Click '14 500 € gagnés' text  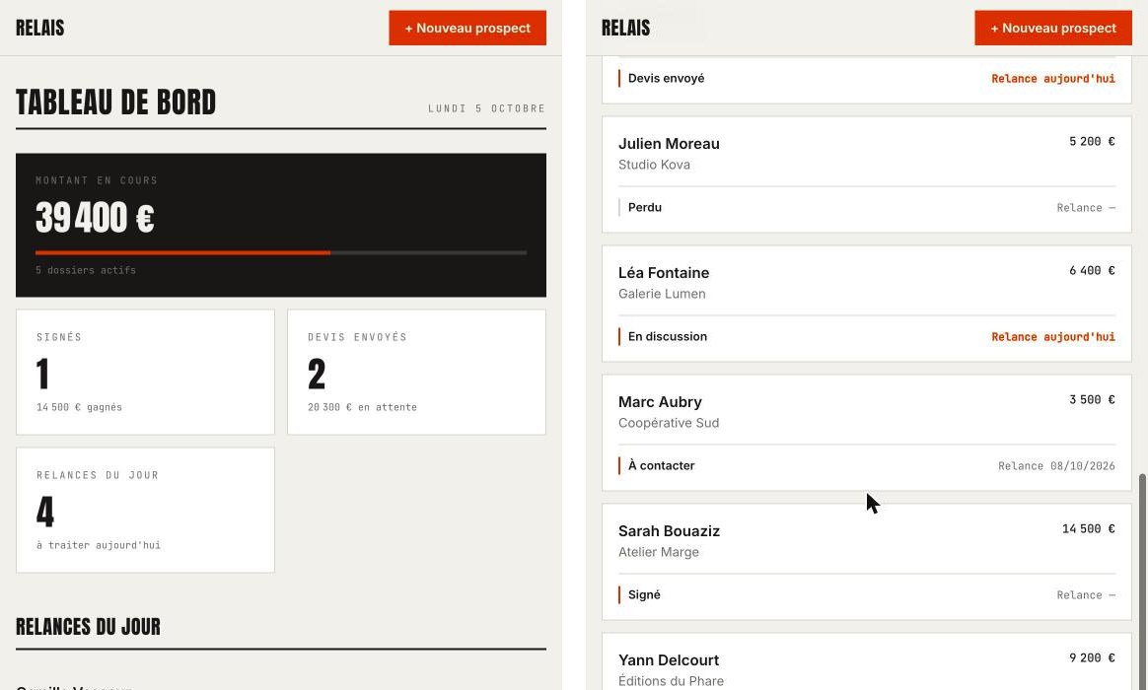[x=79, y=407]
